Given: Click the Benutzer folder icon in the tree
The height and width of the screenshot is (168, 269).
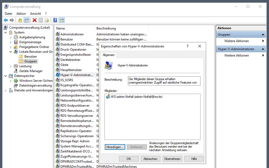Looking at the screenshot, I should click(x=21, y=56).
